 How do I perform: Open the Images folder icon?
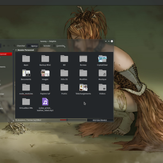[x=45, y=73]
